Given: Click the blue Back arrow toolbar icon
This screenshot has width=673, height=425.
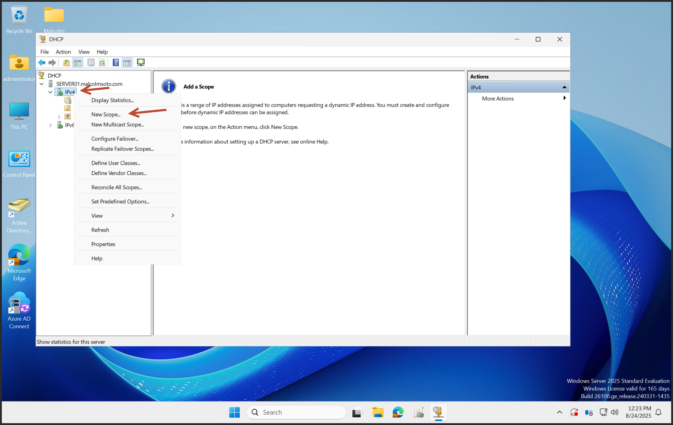Looking at the screenshot, I should (42, 63).
